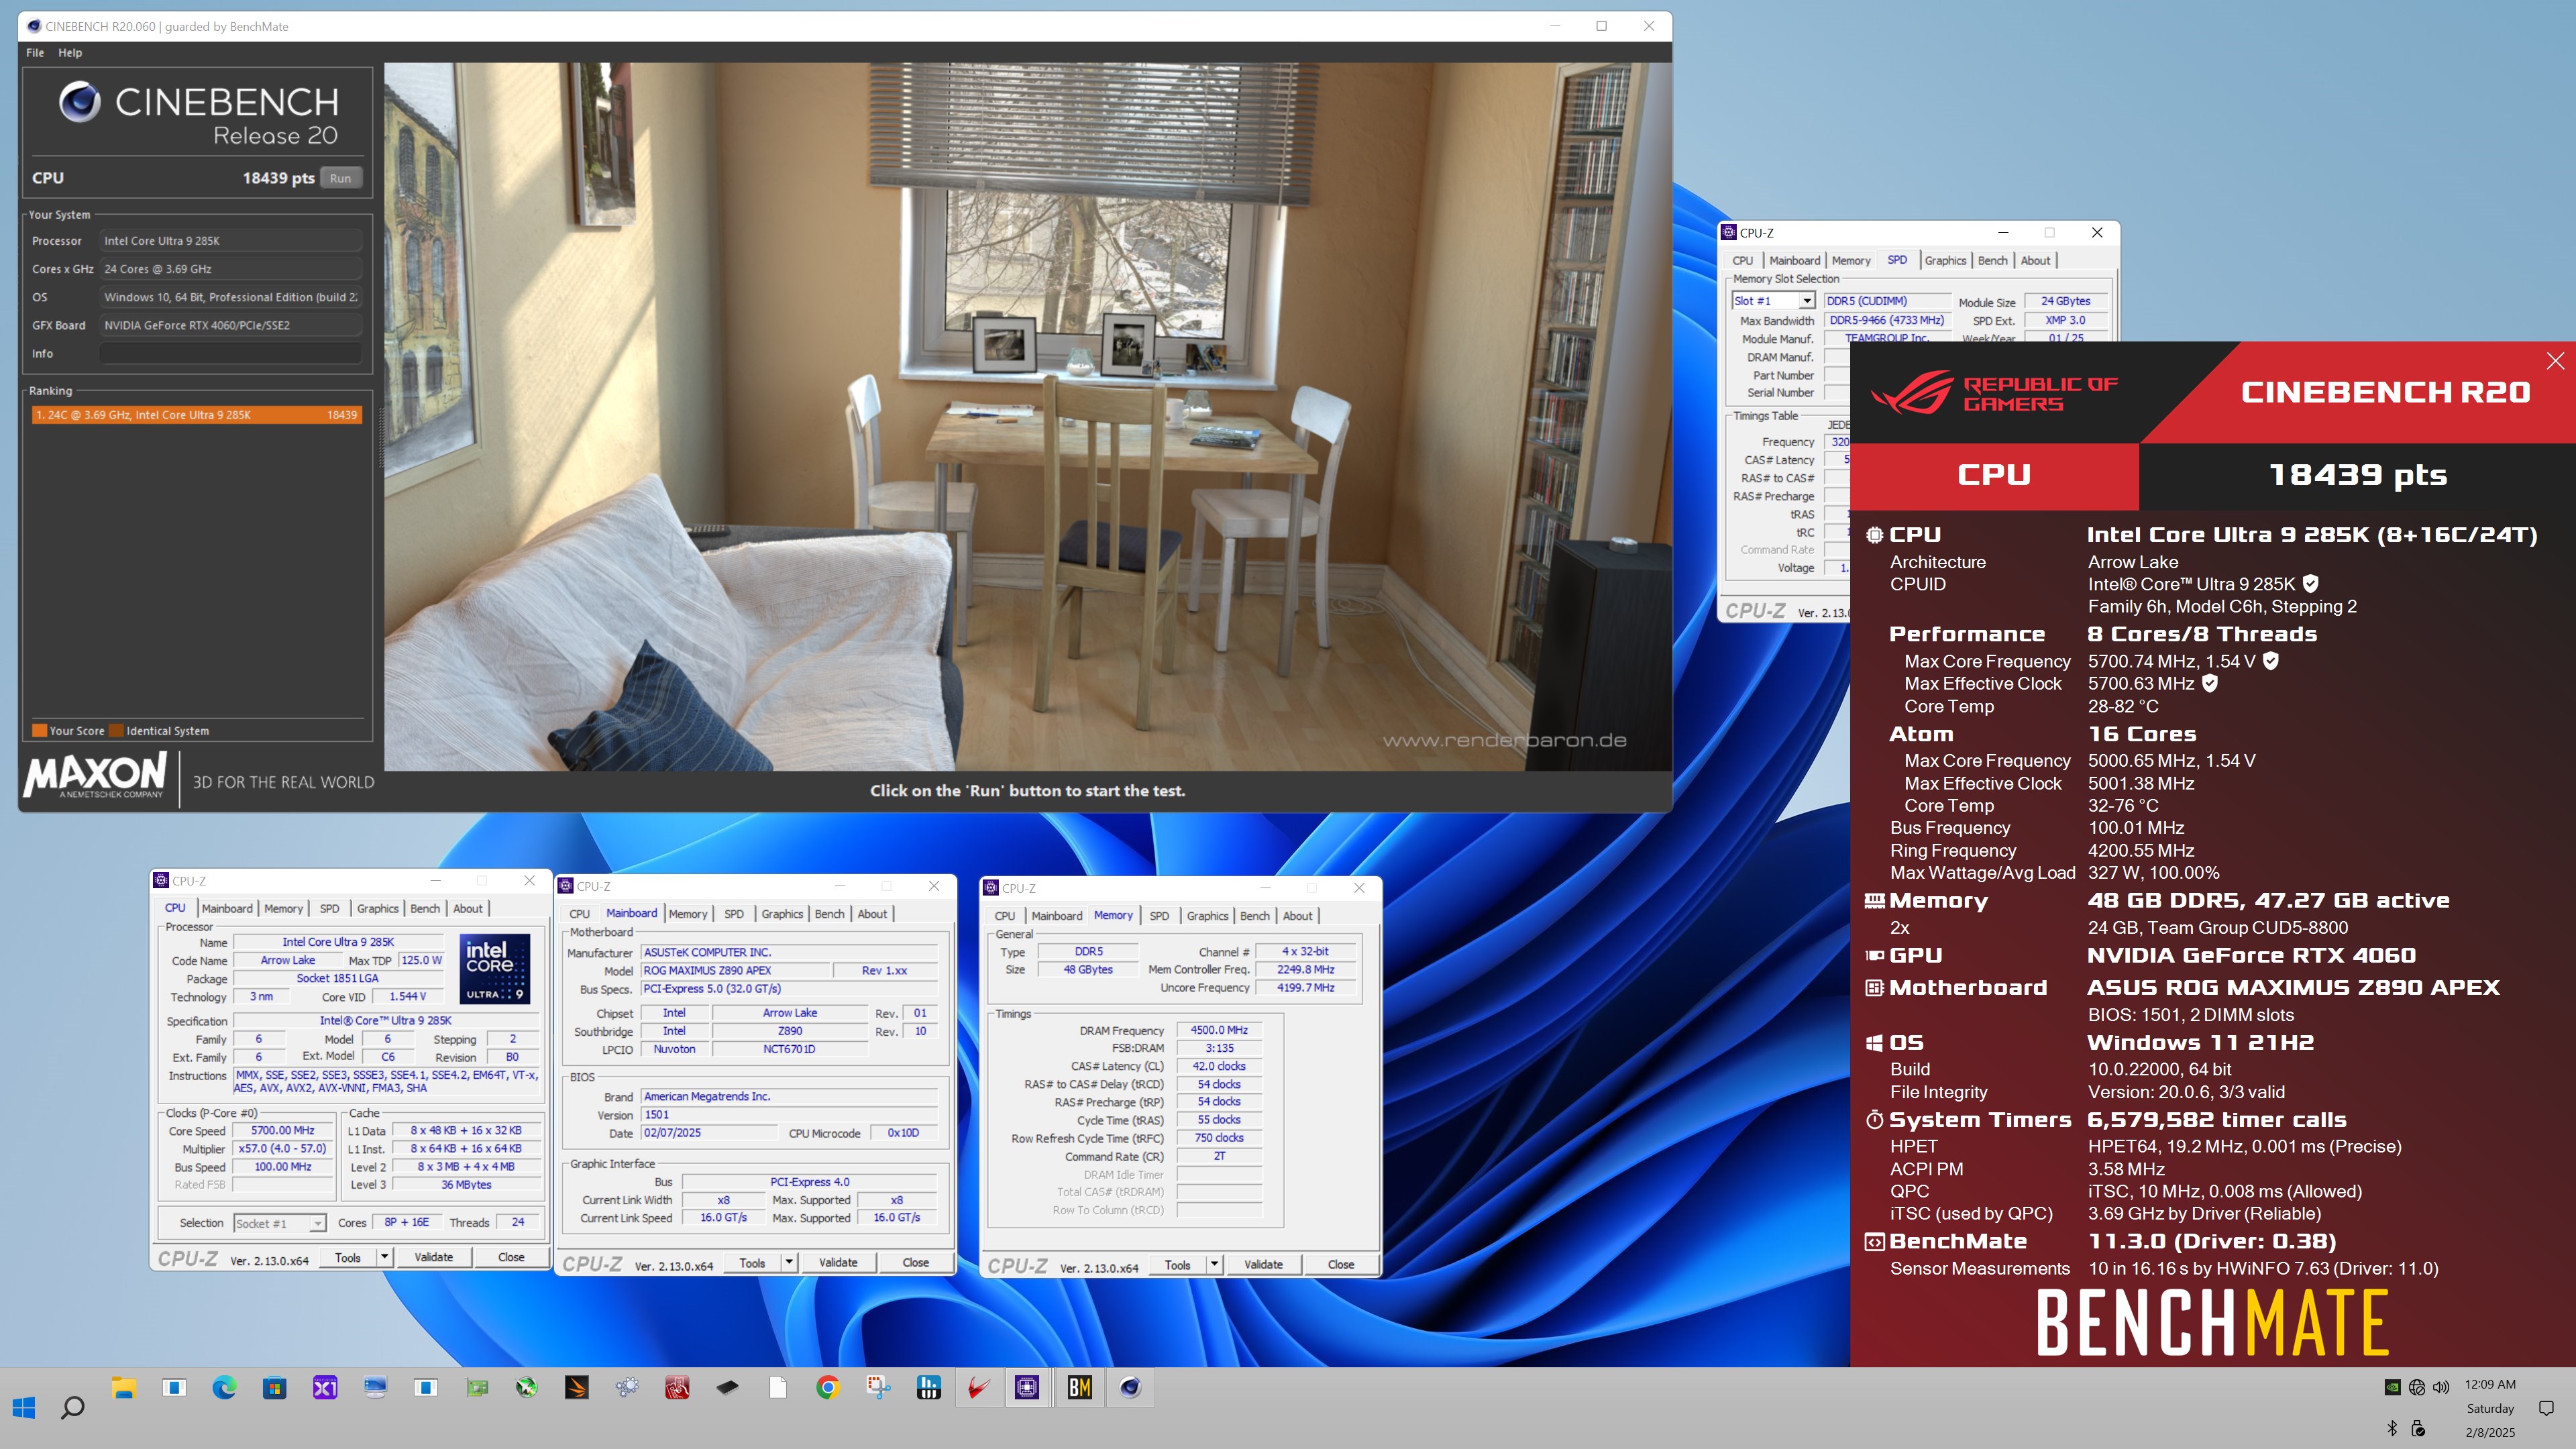Open the blank document taskbar icon
This screenshot has width=2576, height=1449.
(778, 1387)
